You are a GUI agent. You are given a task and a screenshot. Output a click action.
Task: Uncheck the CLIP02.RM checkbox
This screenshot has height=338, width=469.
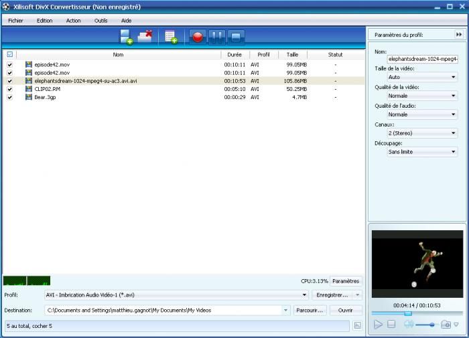click(10, 89)
